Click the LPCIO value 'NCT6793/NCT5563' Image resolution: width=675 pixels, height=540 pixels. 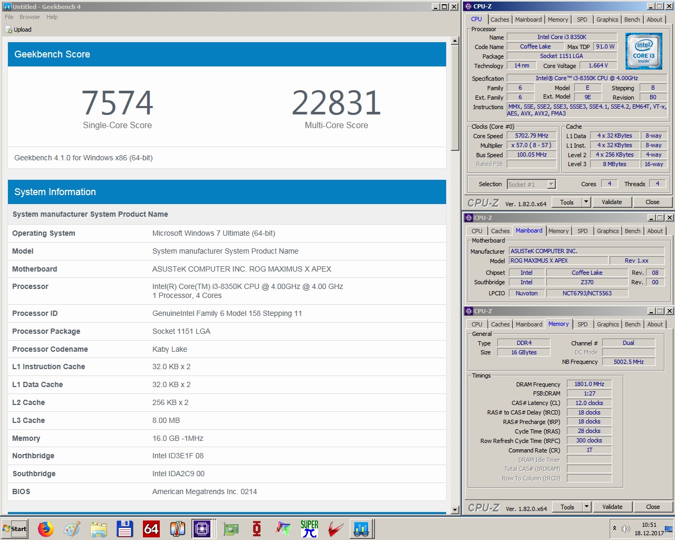587,293
